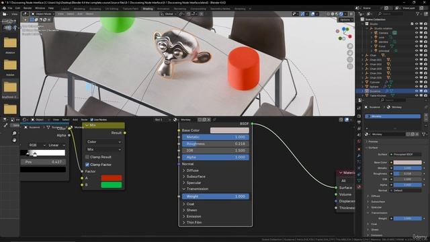Click the green B color swatch

(x=112, y=185)
